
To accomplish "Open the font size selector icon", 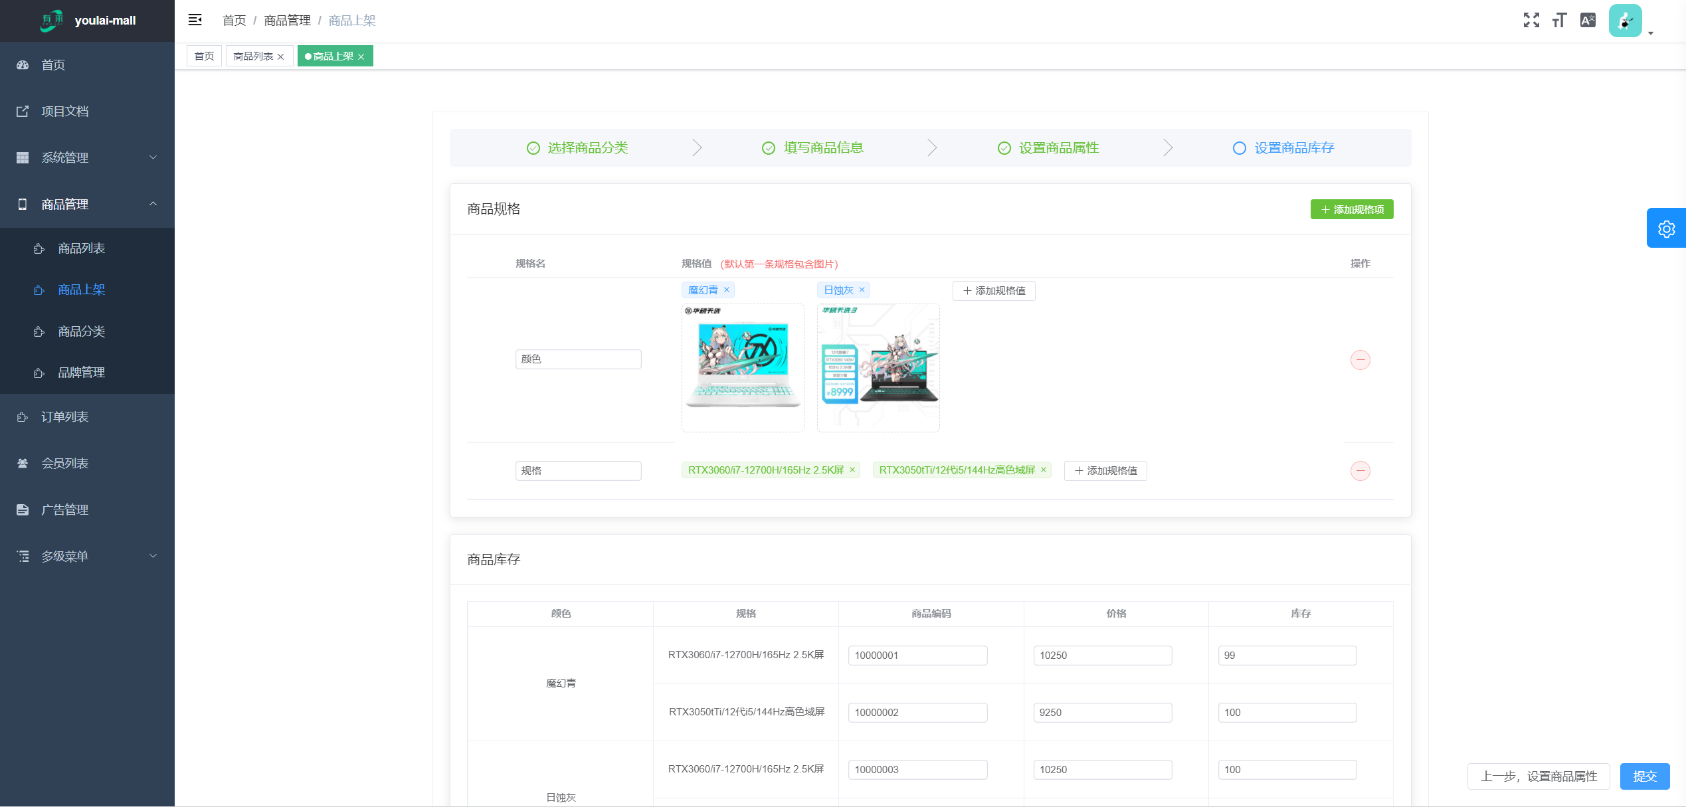I will point(1559,20).
